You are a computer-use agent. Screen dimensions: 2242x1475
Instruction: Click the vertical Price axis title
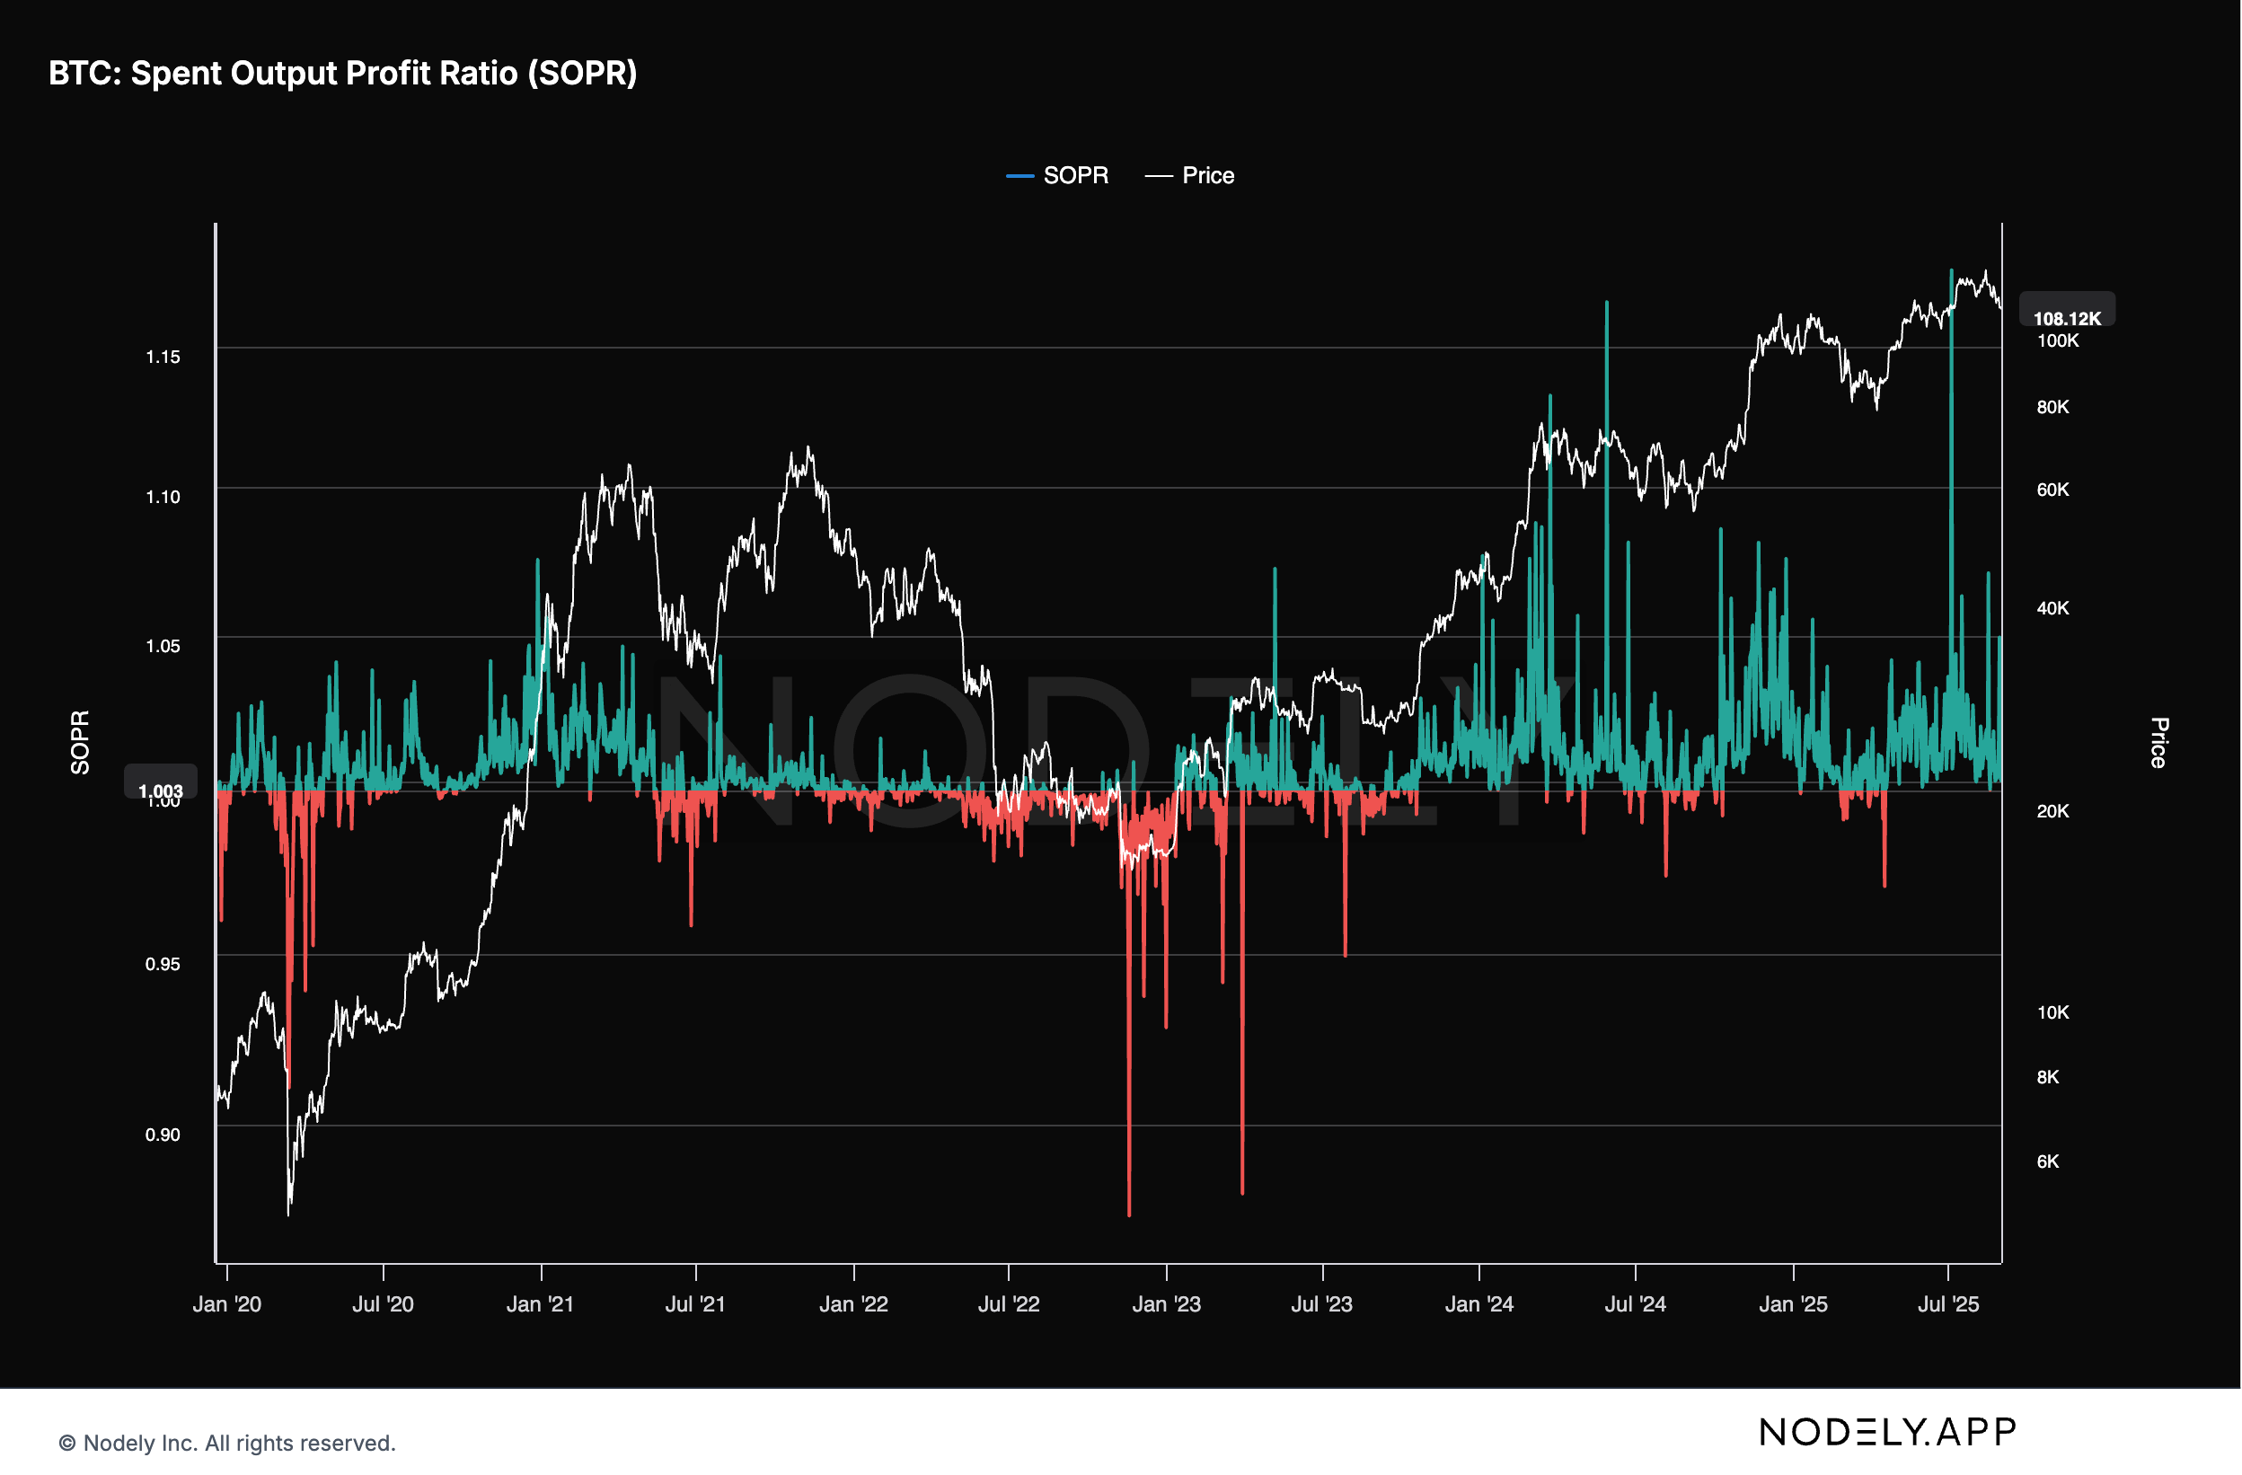(2159, 742)
